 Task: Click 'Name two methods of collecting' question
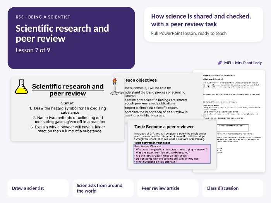pos(69,119)
